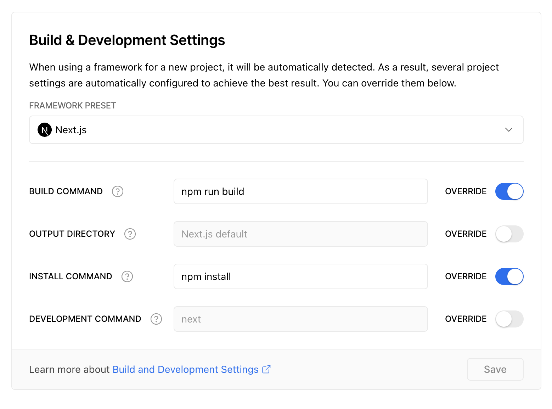Click the Output Directory help question icon
The image size is (552, 409).
tap(130, 234)
